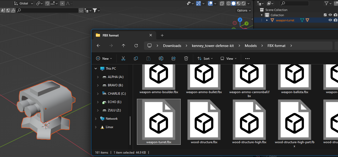Uncheck the Collection exclude checkbox in outliner
The height and width of the screenshot is (157, 338).
point(325,15)
